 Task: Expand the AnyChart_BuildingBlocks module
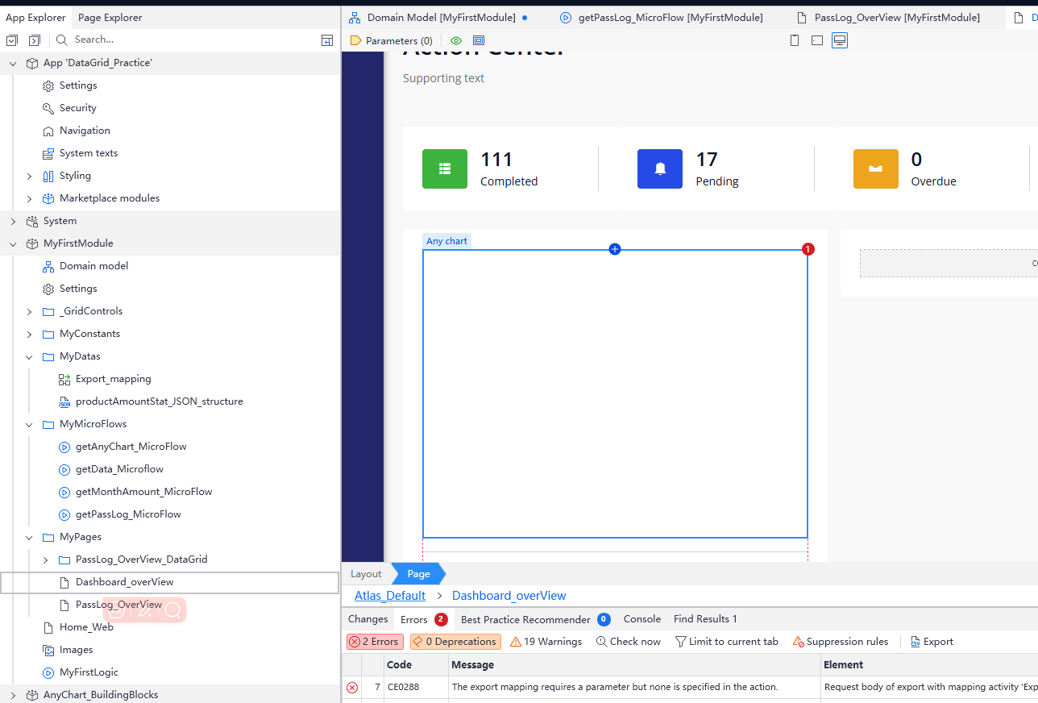coord(13,695)
